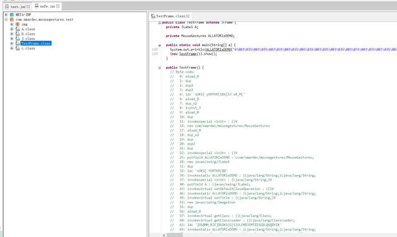This screenshot has height=237, width=397.
Task: Select the c.class label in the tree
Action: pyautogui.click(x=28, y=48)
